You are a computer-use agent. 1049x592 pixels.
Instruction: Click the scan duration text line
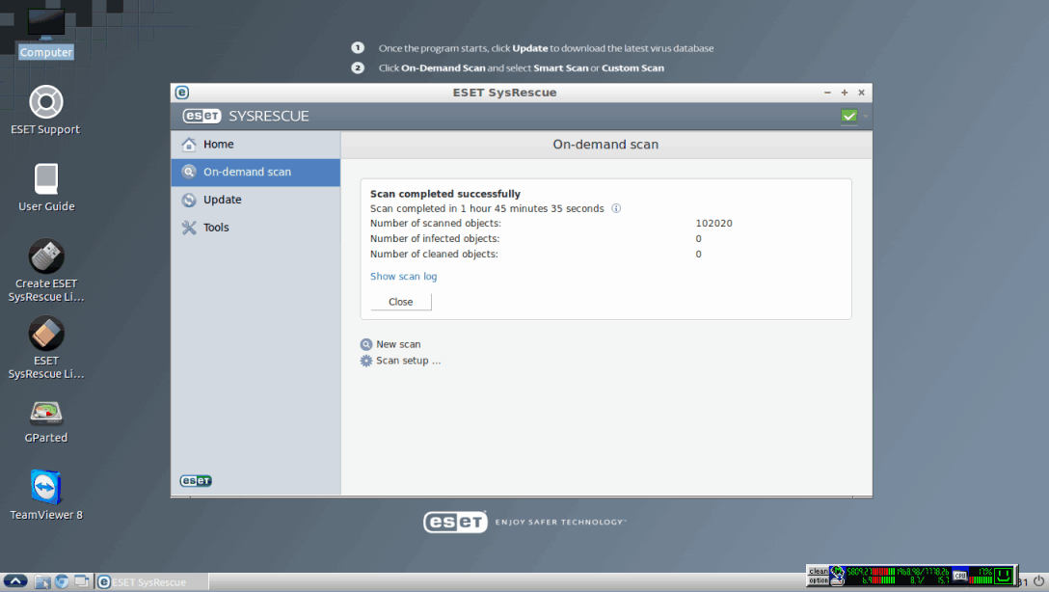pos(487,208)
